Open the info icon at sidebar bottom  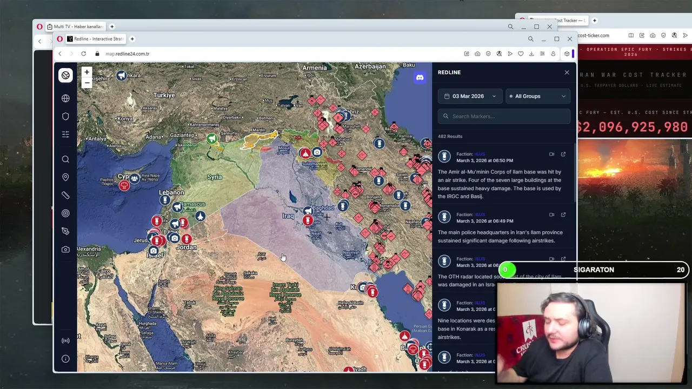[65, 359]
